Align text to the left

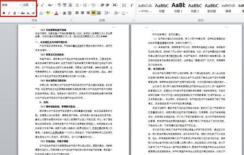[77, 13]
